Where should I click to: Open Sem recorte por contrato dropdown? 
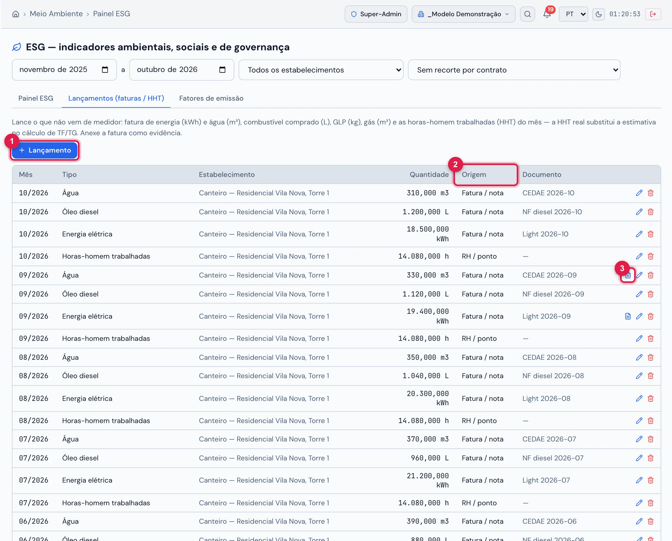pos(514,70)
